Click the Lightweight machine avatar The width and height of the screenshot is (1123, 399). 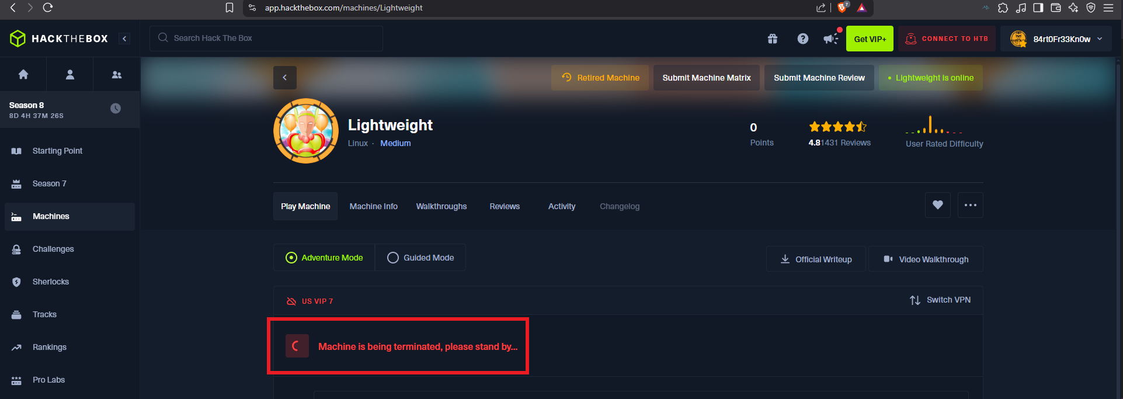point(306,131)
